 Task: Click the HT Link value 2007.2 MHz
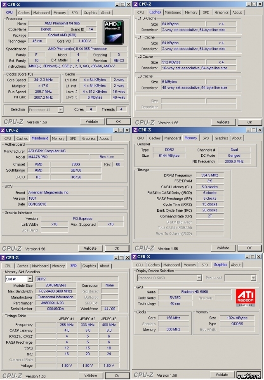pyautogui.click(x=43, y=97)
